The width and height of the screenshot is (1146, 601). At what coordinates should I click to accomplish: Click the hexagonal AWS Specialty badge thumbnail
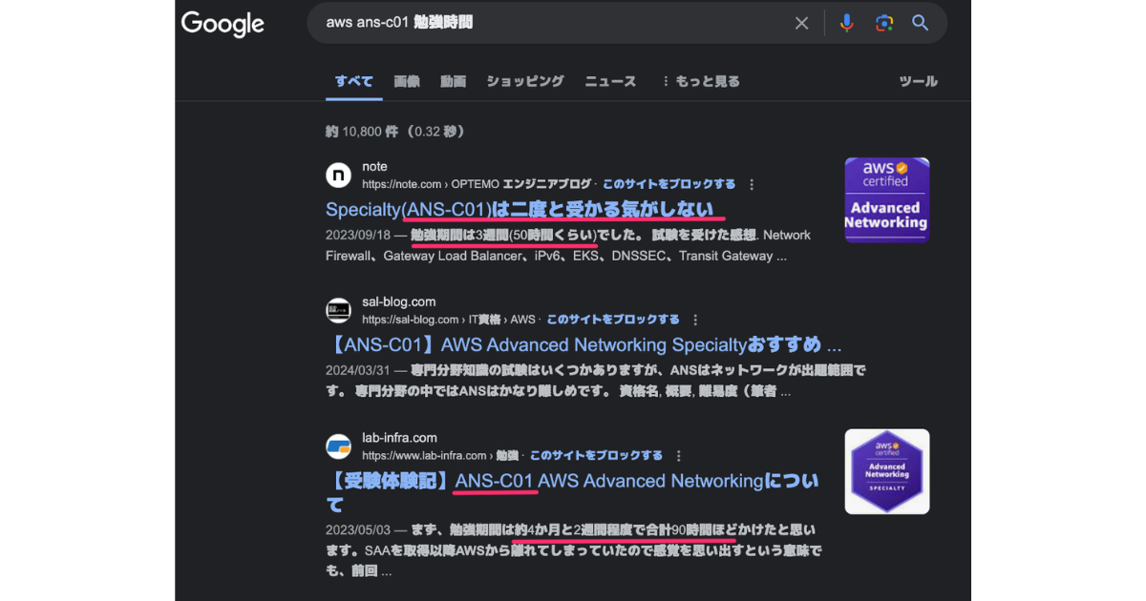pyautogui.click(x=887, y=471)
